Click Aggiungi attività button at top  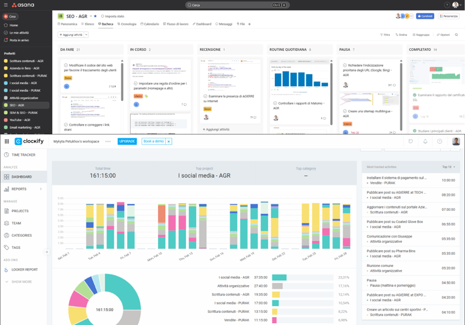(71, 34)
